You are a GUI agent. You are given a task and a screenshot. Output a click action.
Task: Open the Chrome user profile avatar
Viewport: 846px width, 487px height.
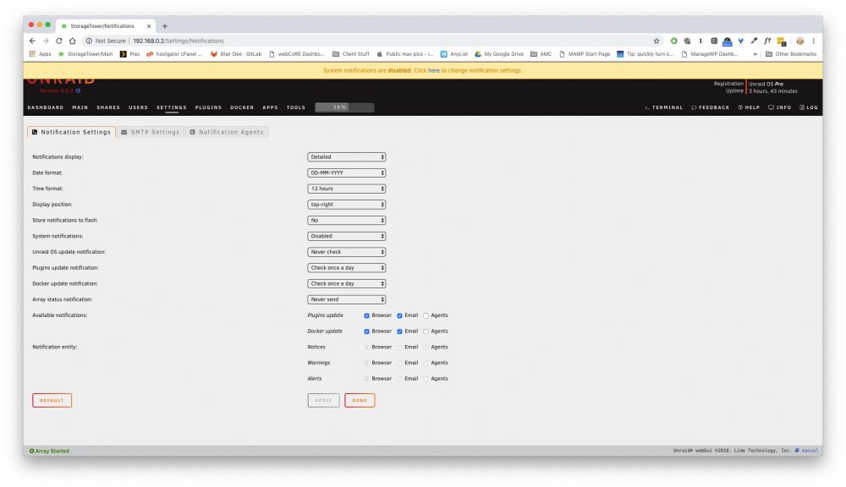pyautogui.click(x=800, y=41)
